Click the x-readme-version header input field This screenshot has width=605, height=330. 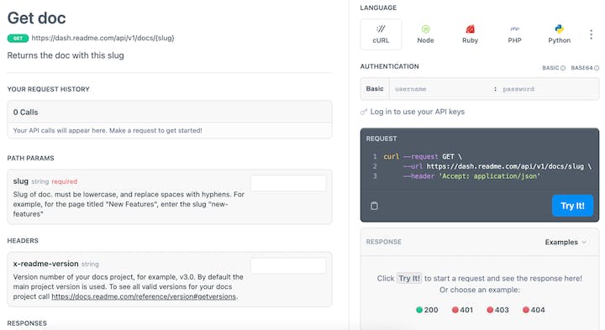coord(288,265)
